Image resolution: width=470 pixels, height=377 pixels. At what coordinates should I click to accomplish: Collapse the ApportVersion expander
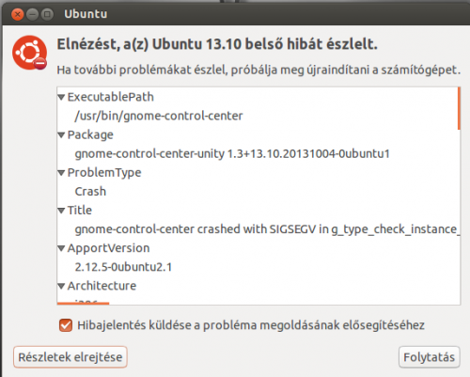tap(62, 248)
